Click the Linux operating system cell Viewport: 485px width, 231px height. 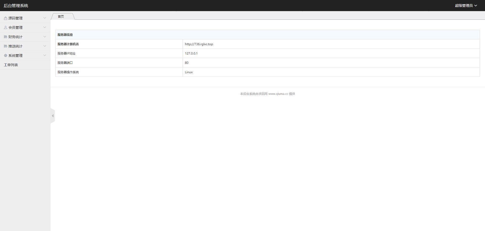pyautogui.click(x=189, y=72)
